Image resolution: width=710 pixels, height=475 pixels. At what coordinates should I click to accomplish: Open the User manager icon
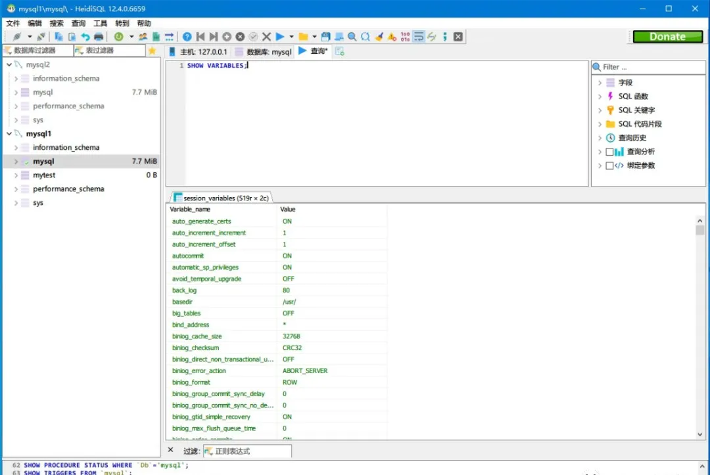point(143,37)
